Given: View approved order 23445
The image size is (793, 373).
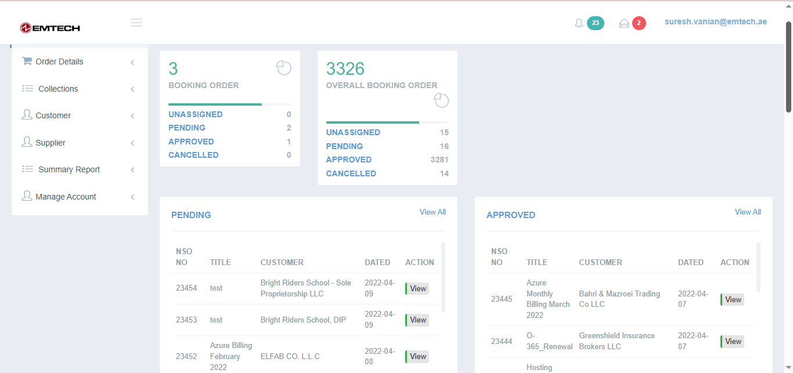Looking at the screenshot, I should point(733,299).
